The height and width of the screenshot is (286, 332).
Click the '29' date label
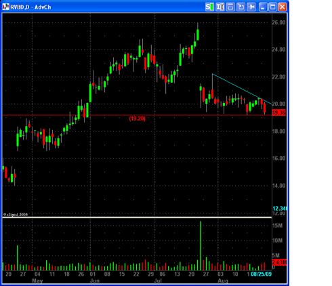pos(151,274)
